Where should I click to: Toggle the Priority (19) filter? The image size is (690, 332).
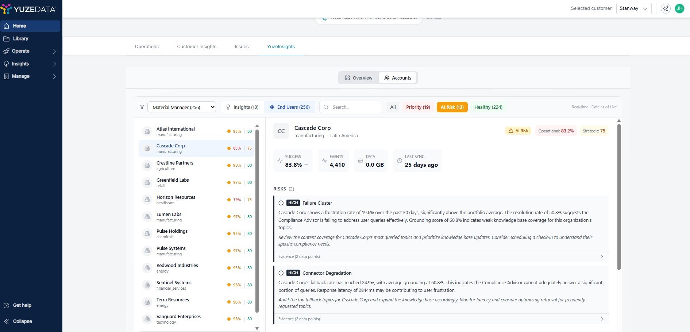[x=418, y=107]
